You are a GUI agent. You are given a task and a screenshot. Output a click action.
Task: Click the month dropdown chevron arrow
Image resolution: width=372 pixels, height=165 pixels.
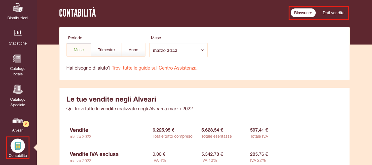coord(202,50)
